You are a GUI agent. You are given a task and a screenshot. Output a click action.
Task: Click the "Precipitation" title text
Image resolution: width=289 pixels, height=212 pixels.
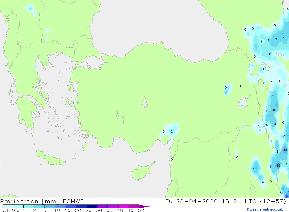pos(19,201)
